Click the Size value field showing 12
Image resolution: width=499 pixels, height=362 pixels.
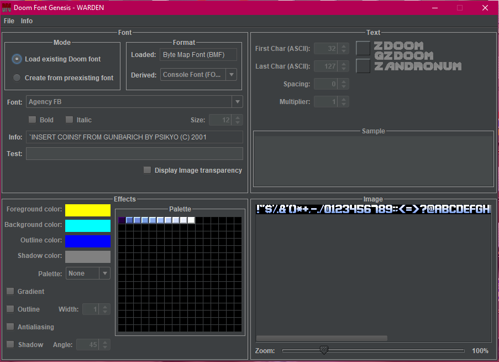point(220,120)
